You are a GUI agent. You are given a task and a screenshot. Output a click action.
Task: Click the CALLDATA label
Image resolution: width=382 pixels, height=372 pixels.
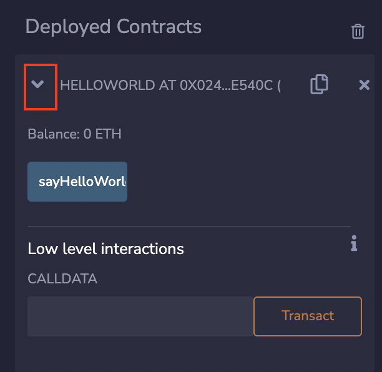click(62, 279)
